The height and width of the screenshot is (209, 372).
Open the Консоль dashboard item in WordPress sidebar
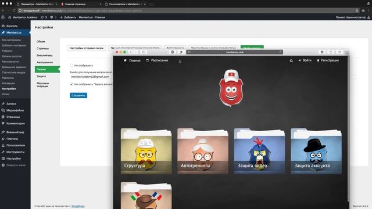click(x=12, y=26)
